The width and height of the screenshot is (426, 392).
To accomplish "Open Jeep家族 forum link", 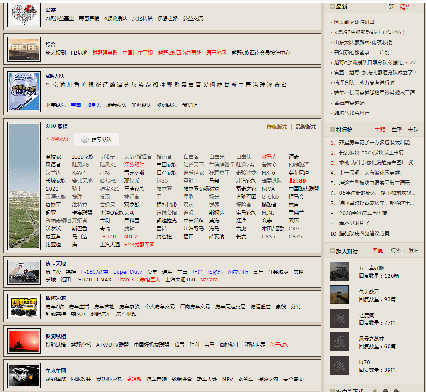I will point(83,157).
